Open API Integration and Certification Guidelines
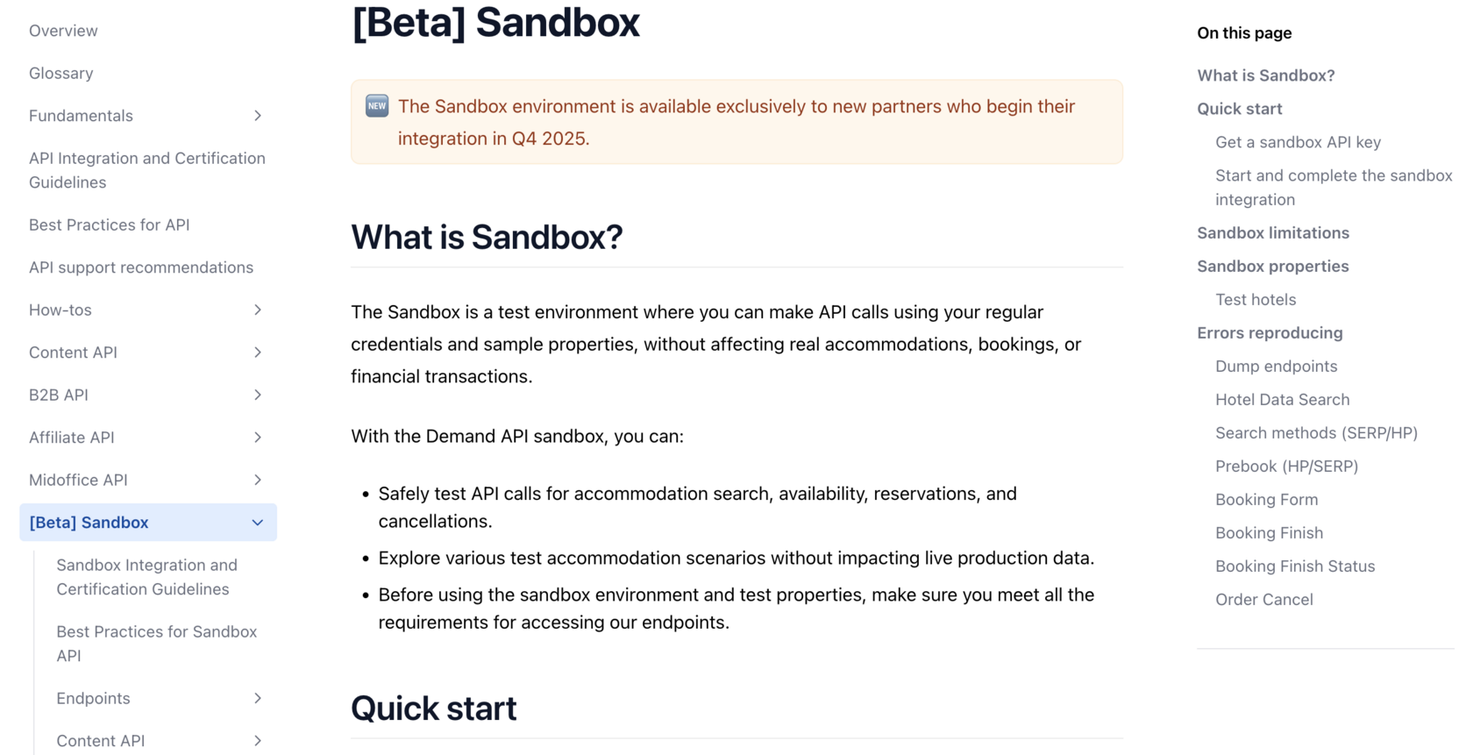 click(147, 170)
